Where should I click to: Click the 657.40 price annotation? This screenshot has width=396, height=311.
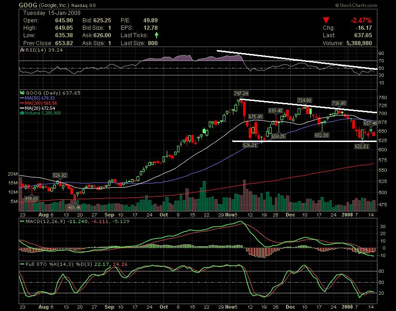click(x=370, y=123)
